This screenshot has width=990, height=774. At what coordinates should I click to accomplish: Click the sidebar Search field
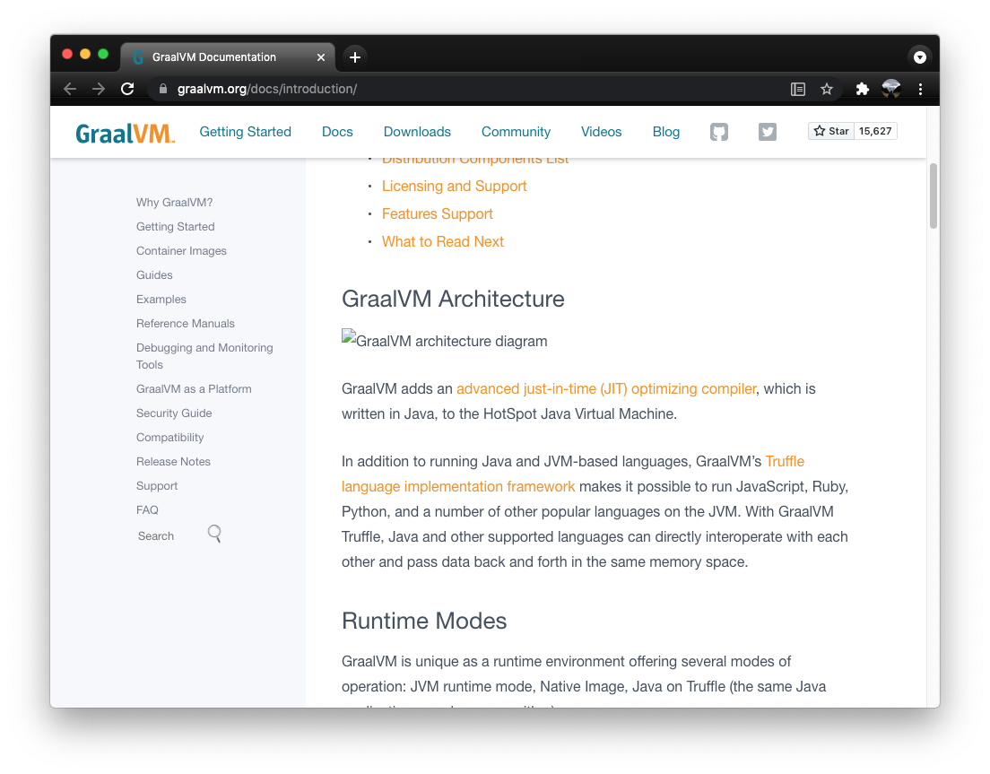click(x=168, y=536)
